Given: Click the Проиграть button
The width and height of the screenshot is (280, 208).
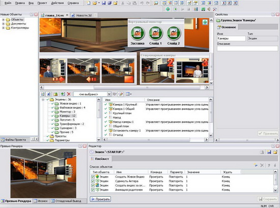Looking at the screenshot, I should pos(100,199).
